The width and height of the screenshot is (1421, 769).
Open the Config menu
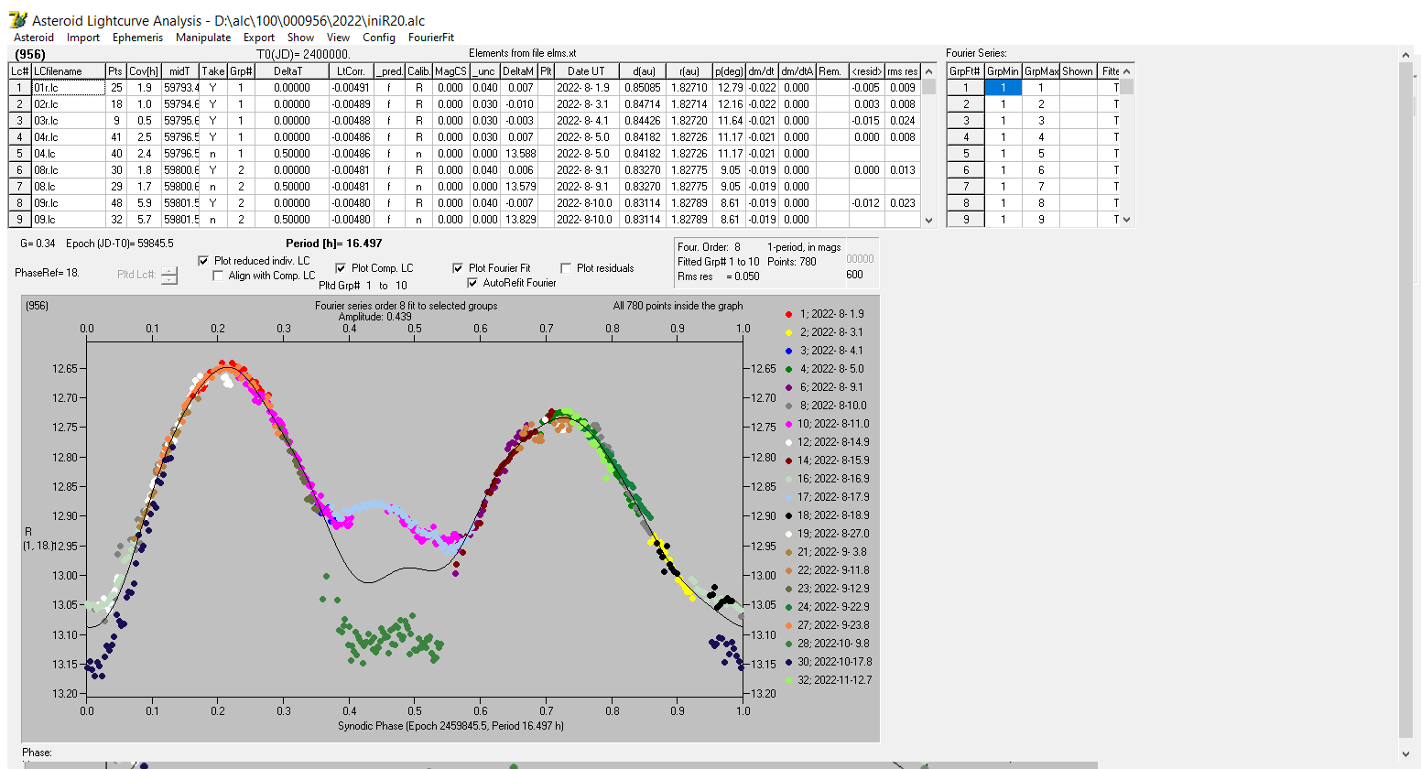tap(379, 38)
